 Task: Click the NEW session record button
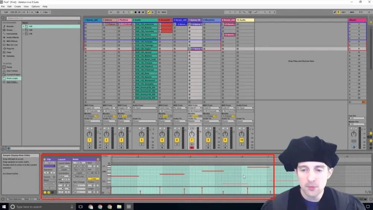tap(164, 12)
